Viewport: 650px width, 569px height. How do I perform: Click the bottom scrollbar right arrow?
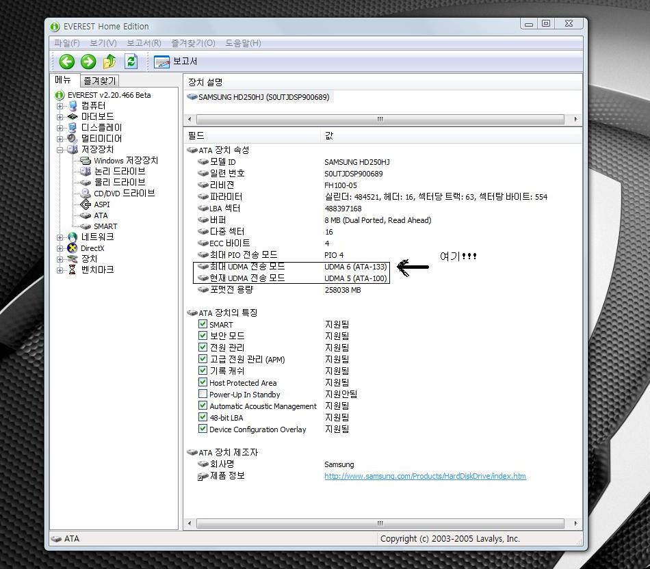575,523
